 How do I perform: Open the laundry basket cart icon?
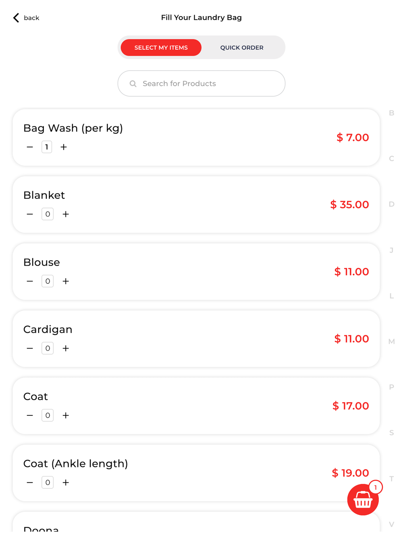pyautogui.click(x=363, y=500)
